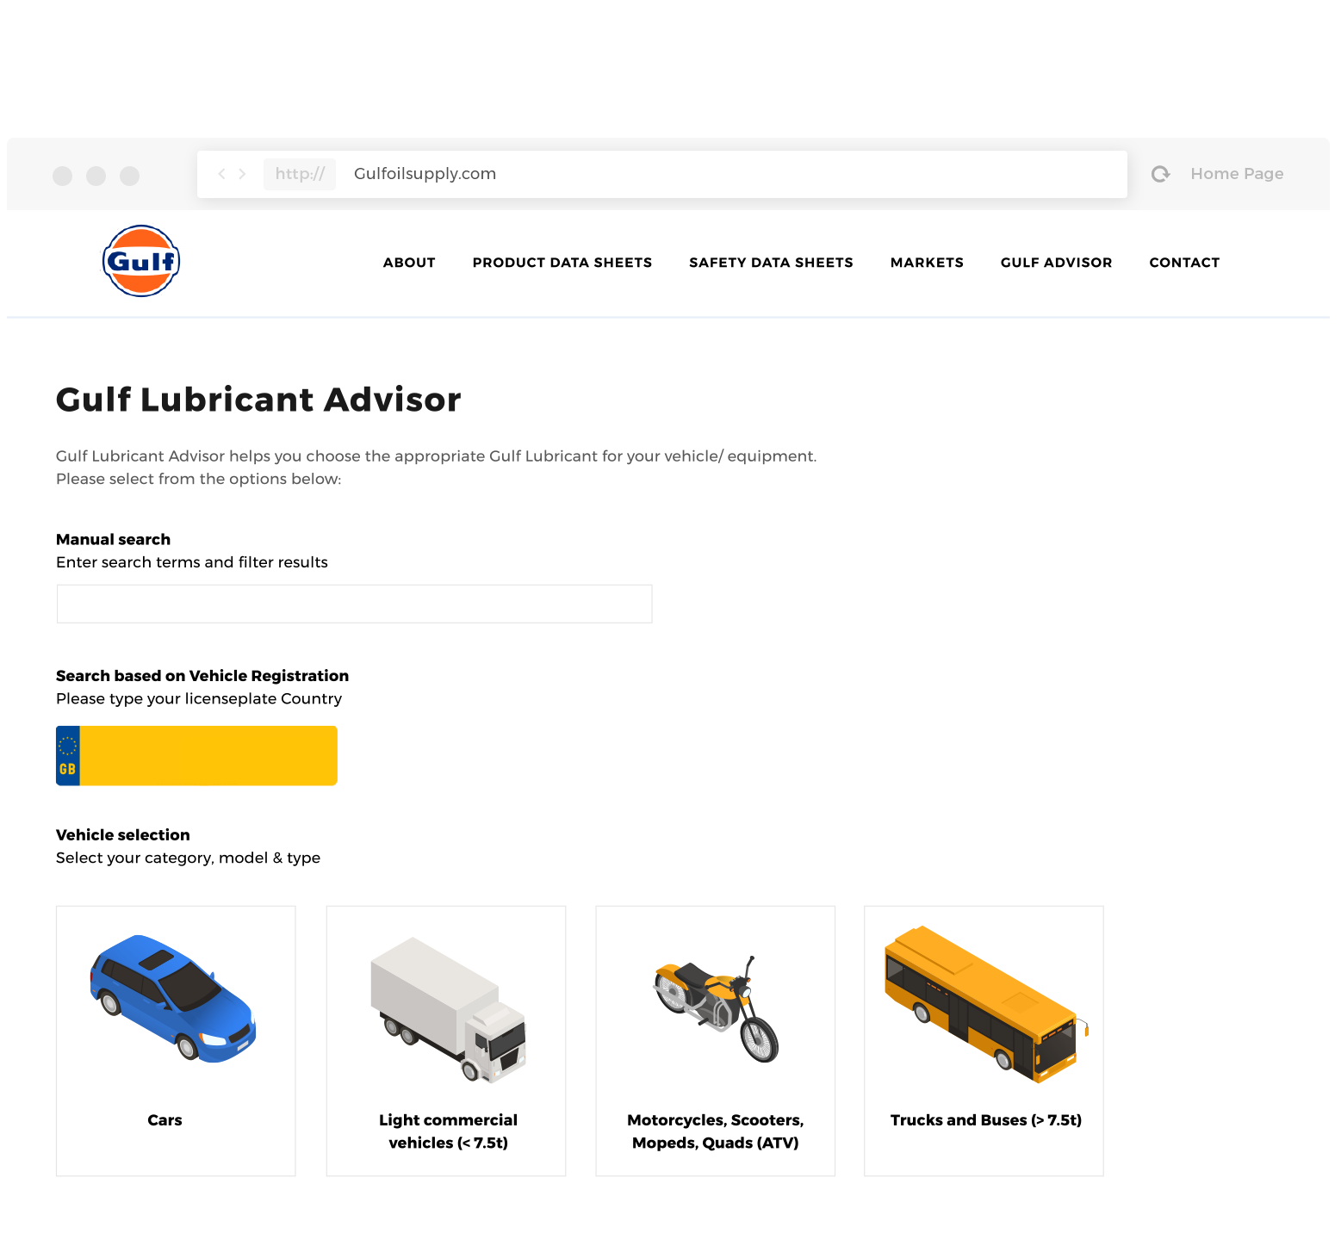Navigate to Gulf Advisor
The image size is (1341, 1252).
click(x=1056, y=263)
